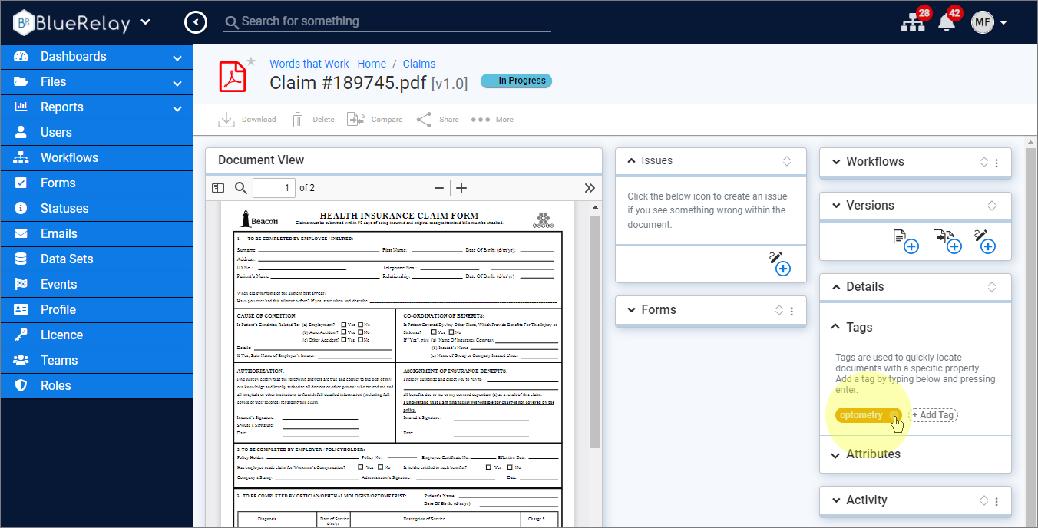Open the More actions ellipsis
The height and width of the screenshot is (528, 1038).
pyautogui.click(x=481, y=120)
